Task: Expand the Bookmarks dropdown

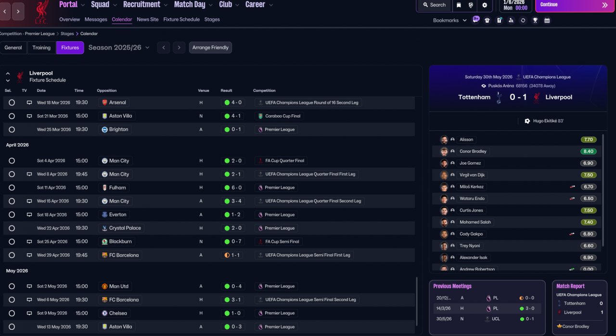Action: click(449, 20)
